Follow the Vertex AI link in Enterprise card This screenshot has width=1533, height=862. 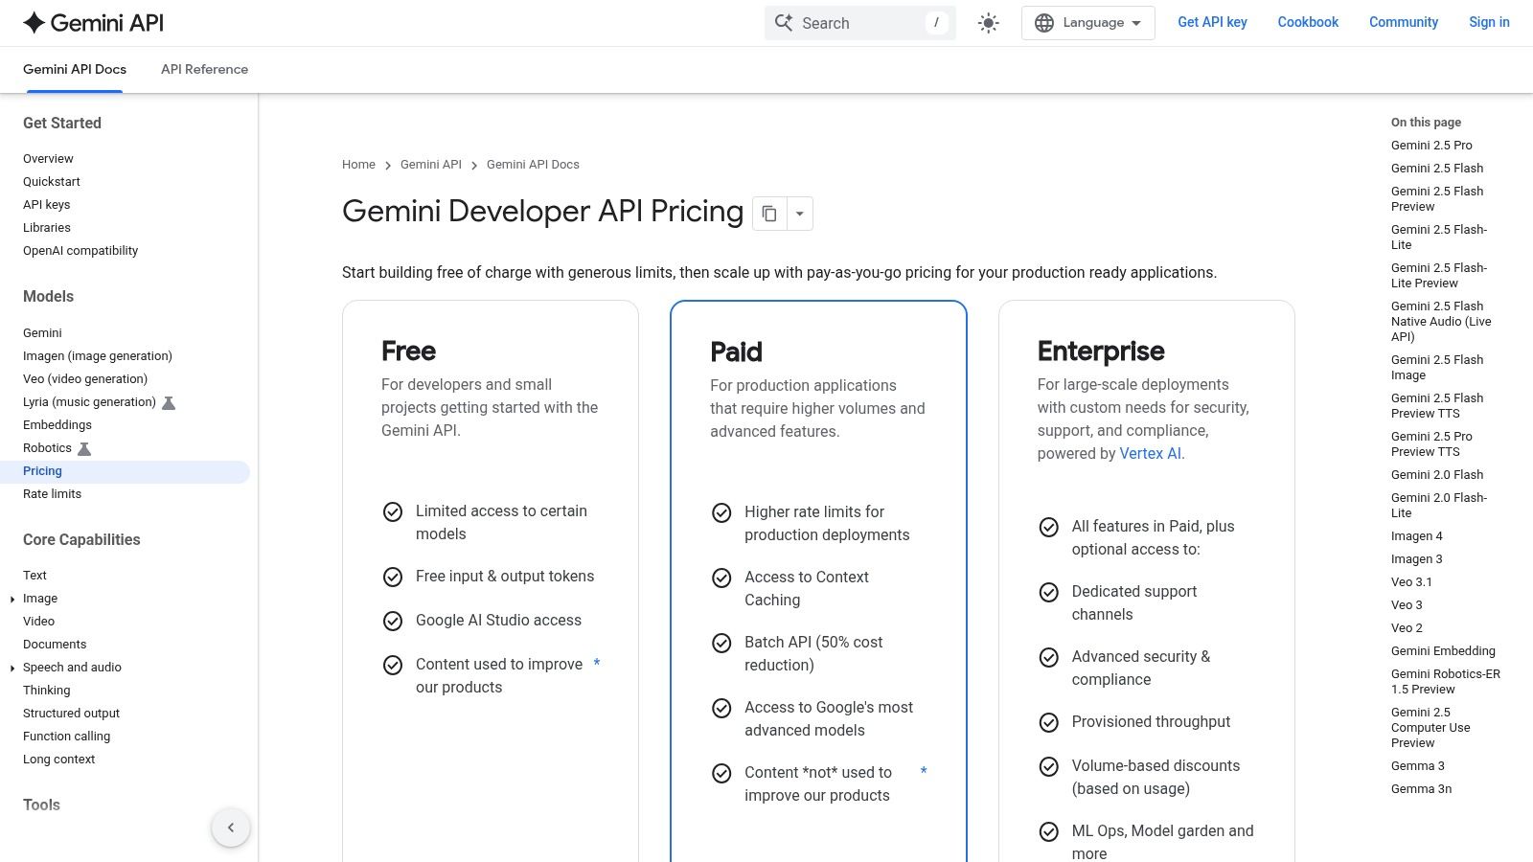[1149, 453]
